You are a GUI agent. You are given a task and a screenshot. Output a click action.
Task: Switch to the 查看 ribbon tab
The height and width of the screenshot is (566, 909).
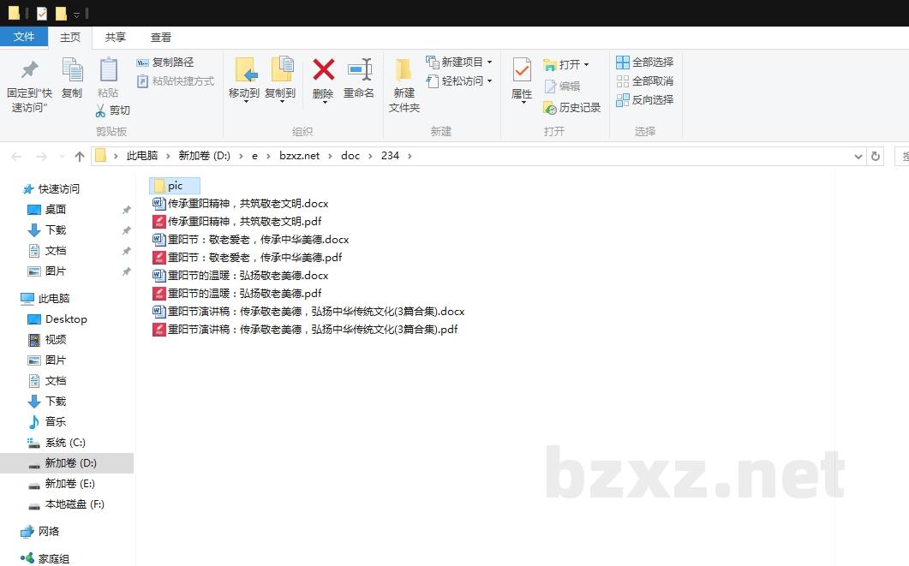click(x=160, y=37)
